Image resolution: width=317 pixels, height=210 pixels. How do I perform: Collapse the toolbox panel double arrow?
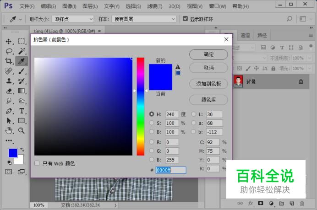tap(5, 27)
